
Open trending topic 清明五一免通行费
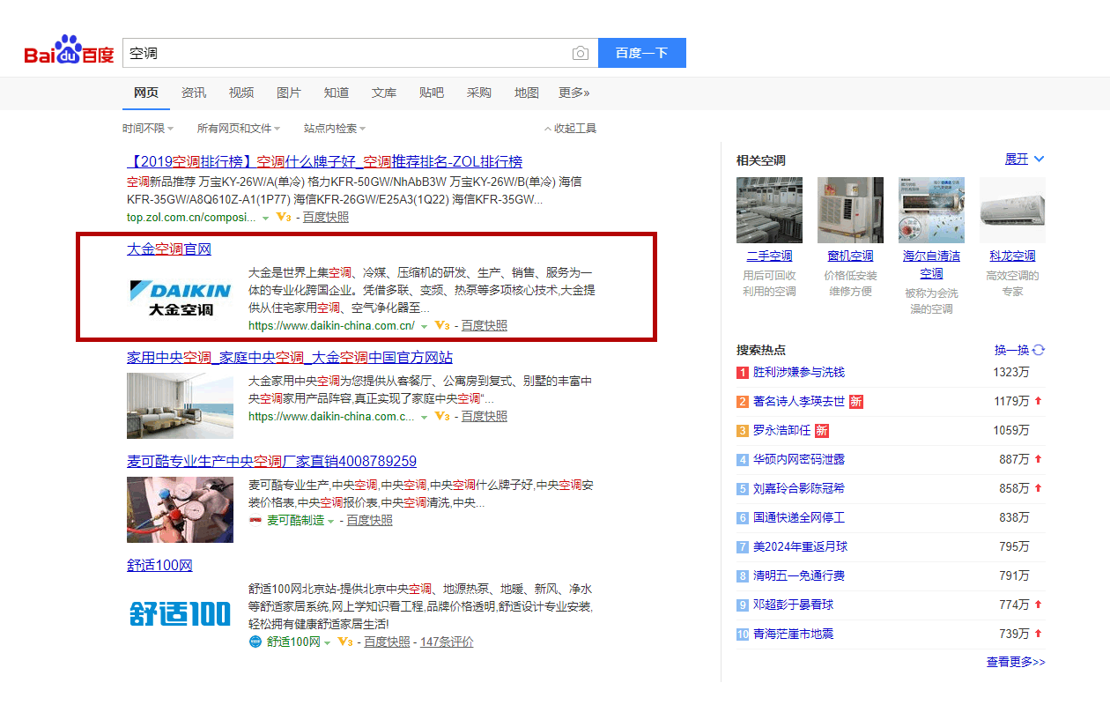pos(799,576)
